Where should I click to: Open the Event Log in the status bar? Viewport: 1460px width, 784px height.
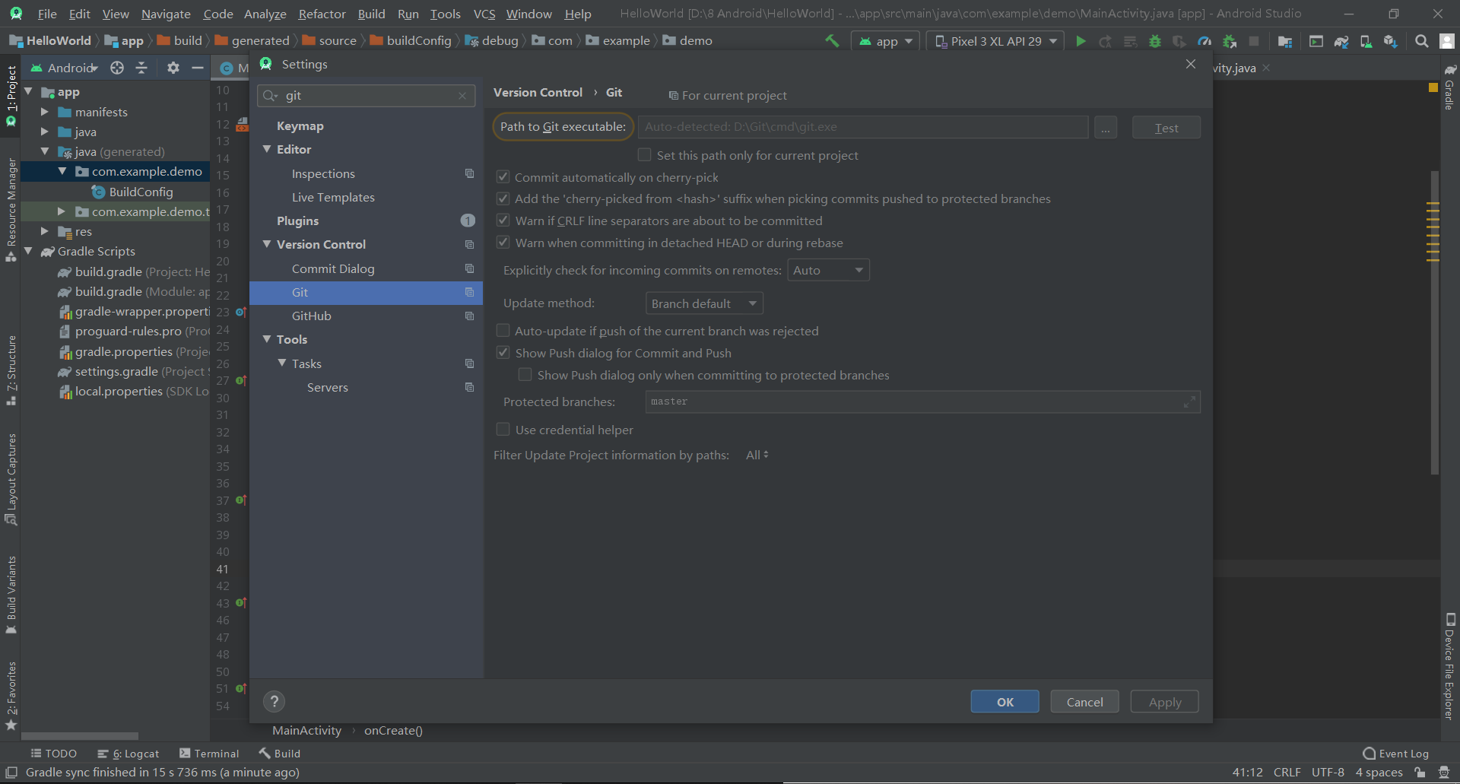[1396, 754]
